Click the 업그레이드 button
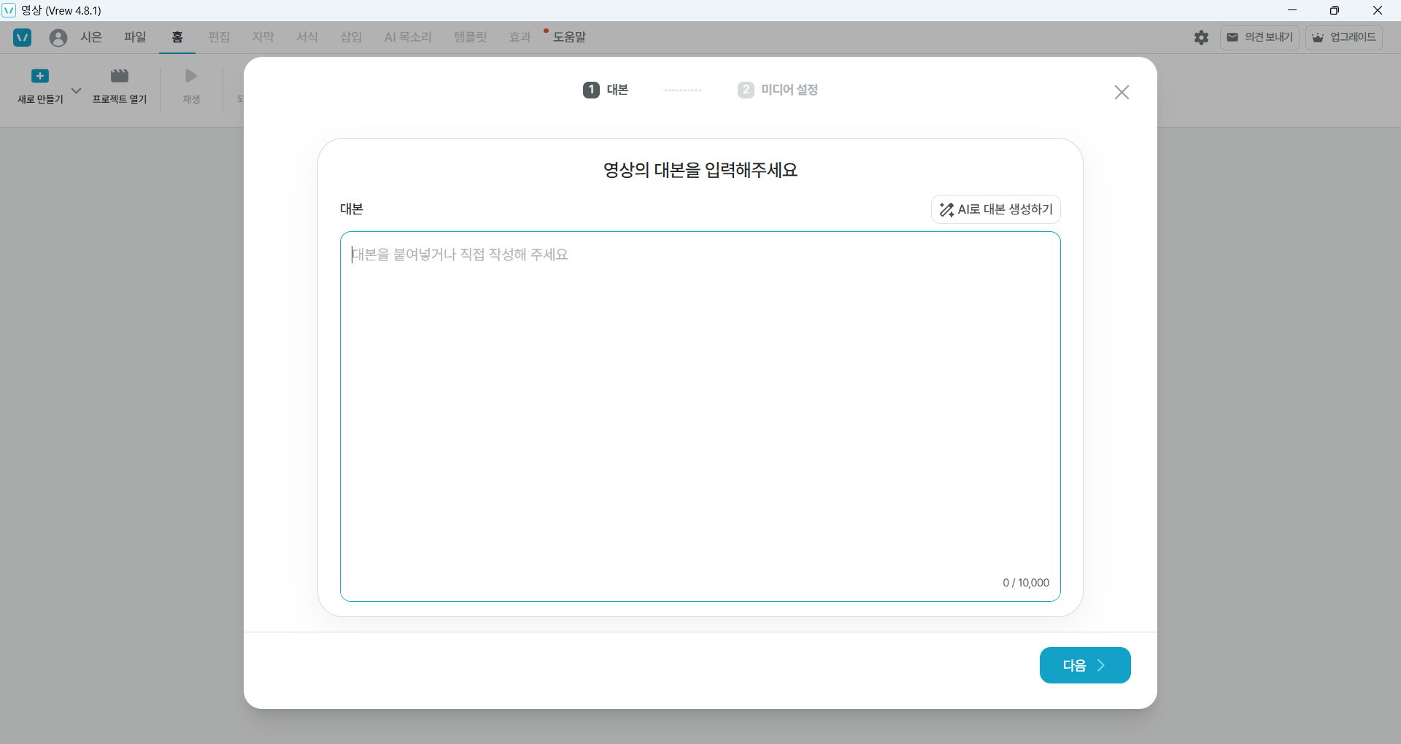The image size is (1401, 744). pyautogui.click(x=1344, y=37)
